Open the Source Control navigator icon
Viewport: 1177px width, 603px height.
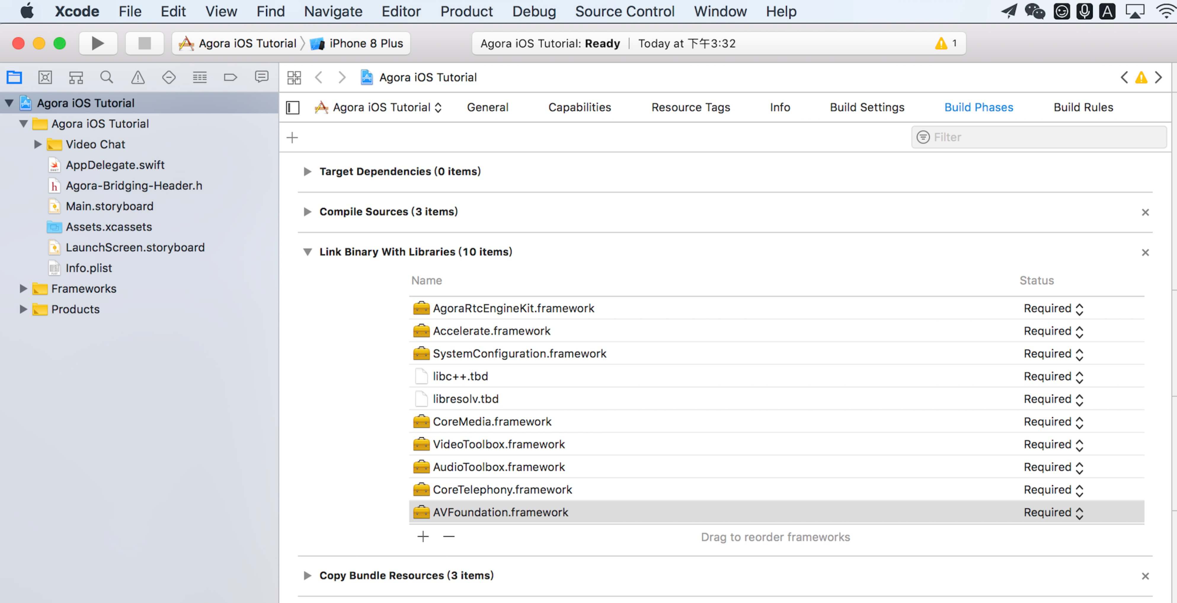(x=45, y=77)
